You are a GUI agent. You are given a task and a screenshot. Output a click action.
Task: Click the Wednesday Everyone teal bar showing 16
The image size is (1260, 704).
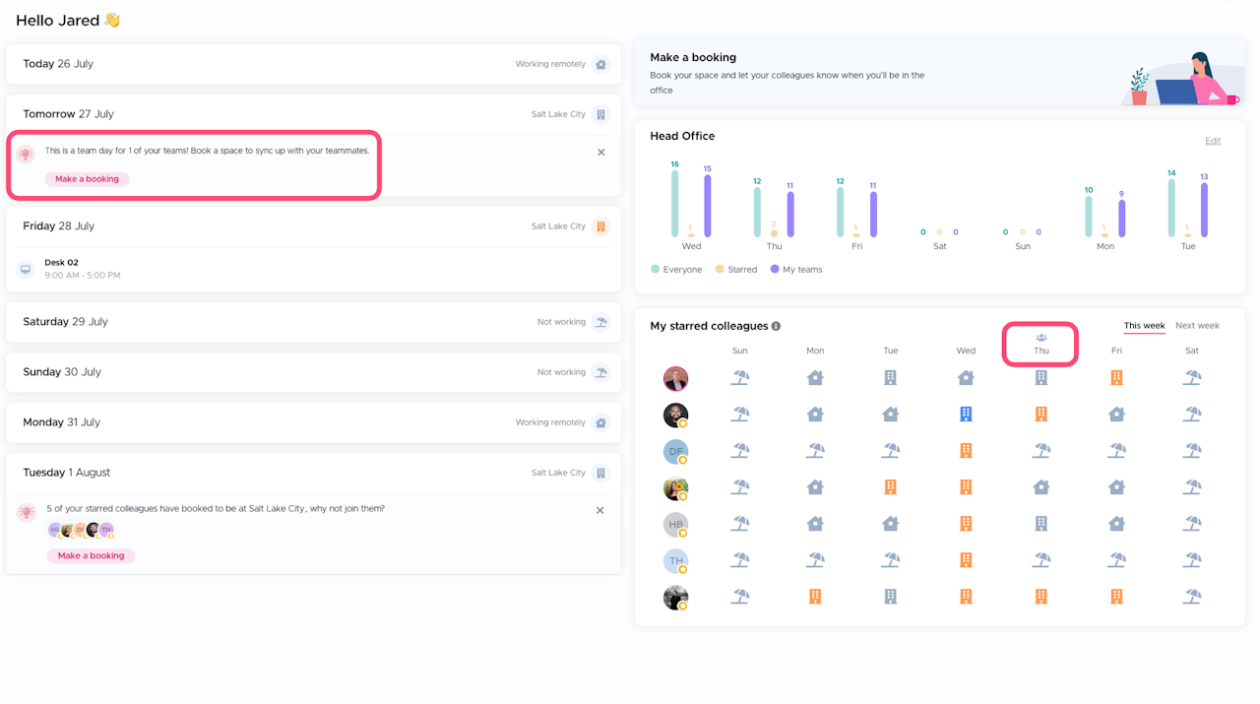(675, 203)
